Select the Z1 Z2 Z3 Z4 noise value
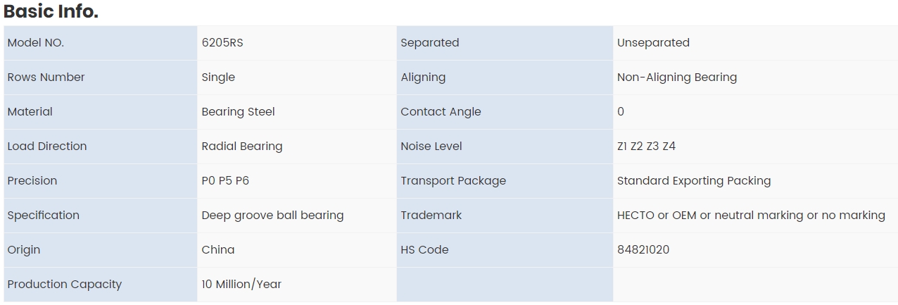Viewport: 898px width, 305px height. tap(646, 147)
